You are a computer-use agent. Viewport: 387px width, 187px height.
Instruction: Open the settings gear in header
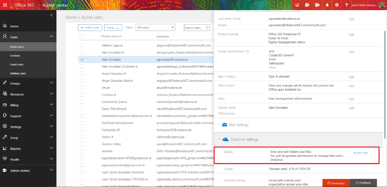(x=337, y=5)
